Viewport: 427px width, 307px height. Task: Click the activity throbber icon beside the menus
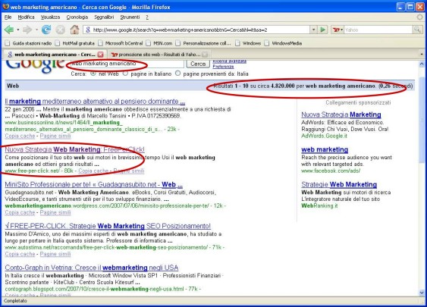pos(420,17)
